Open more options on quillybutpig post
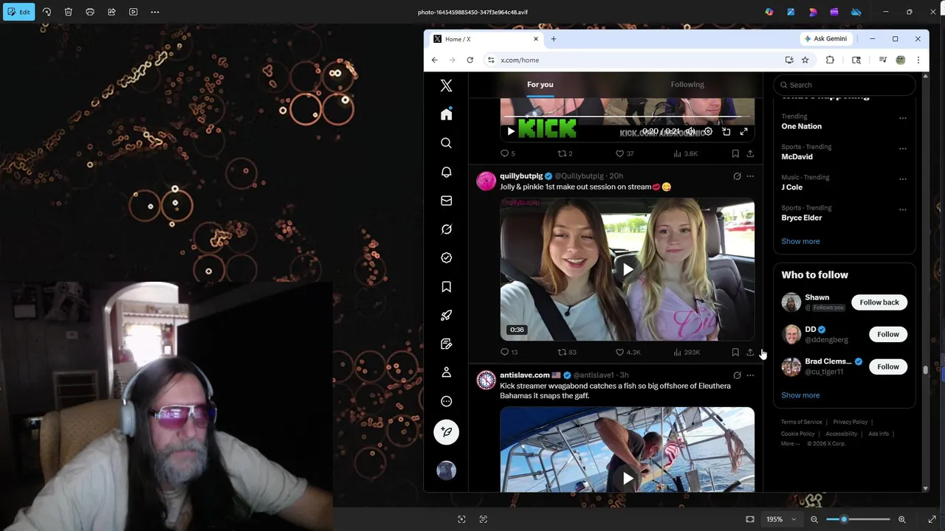This screenshot has height=531, width=945. click(750, 176)
